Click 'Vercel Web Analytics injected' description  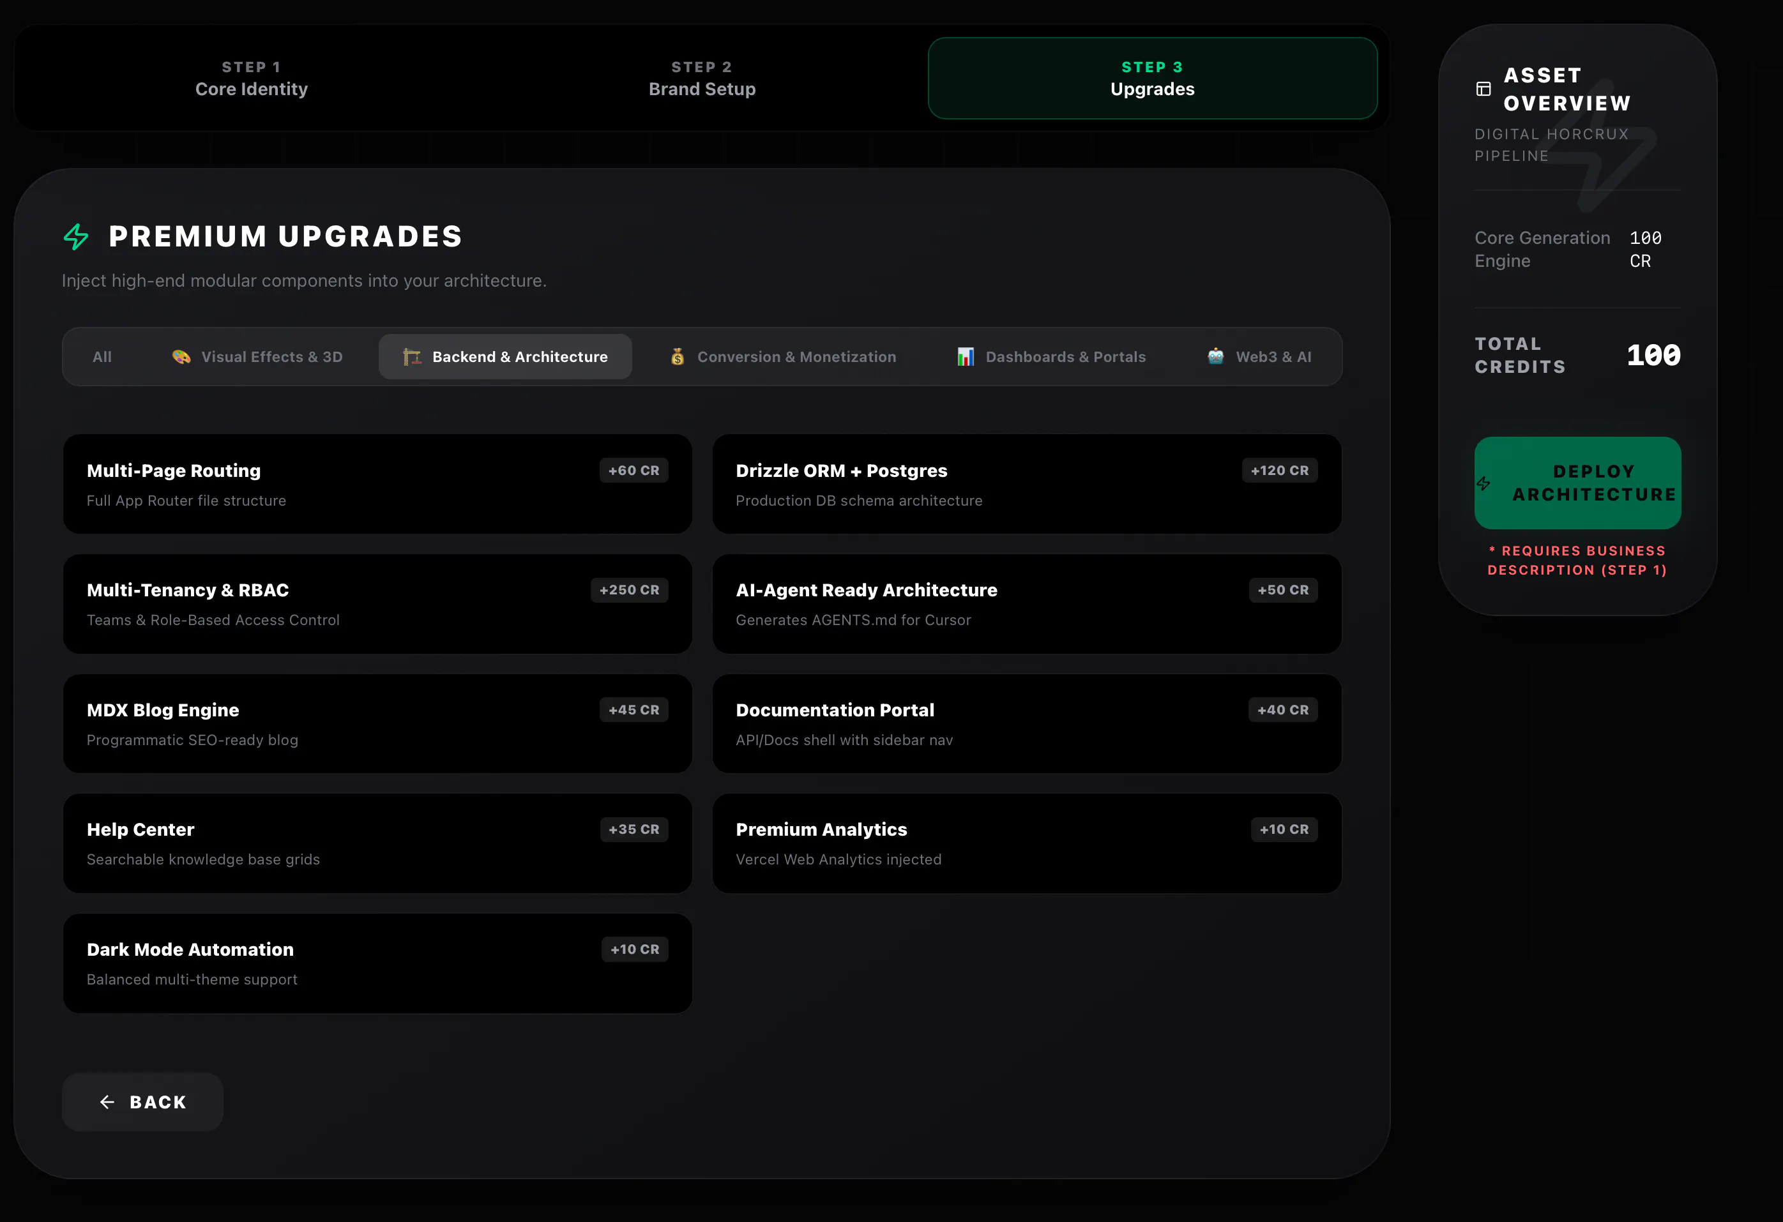pyautogui.click(x=838, y=859)
